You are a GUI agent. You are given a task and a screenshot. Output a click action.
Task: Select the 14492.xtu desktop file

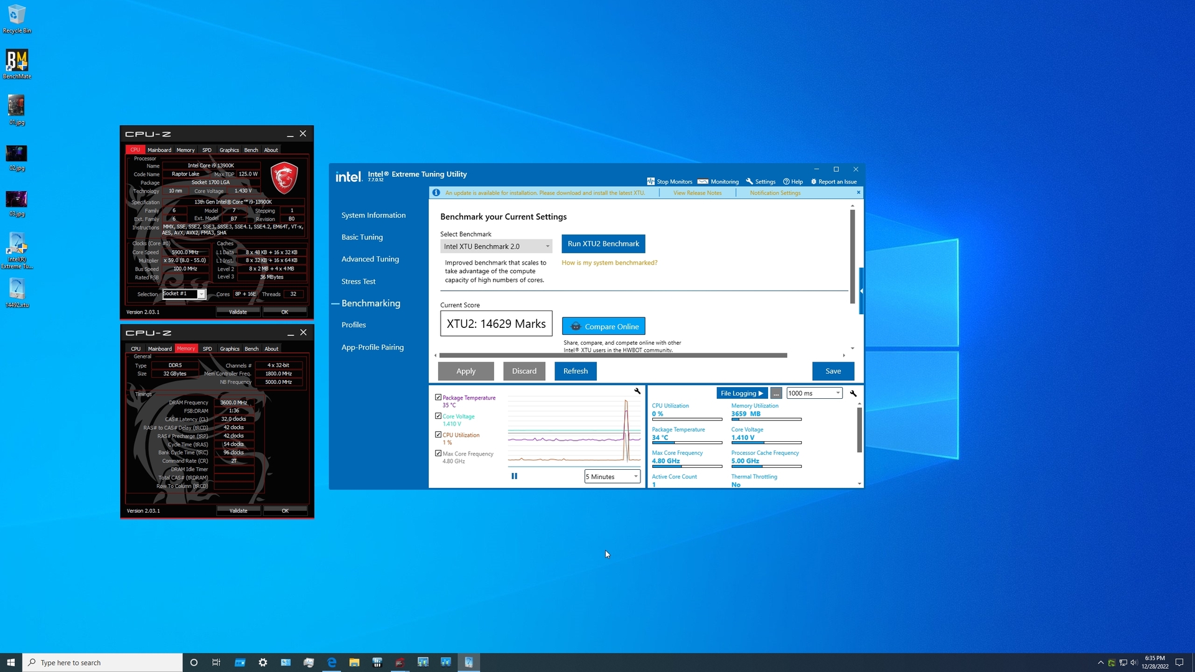click(x=17, y=292)
